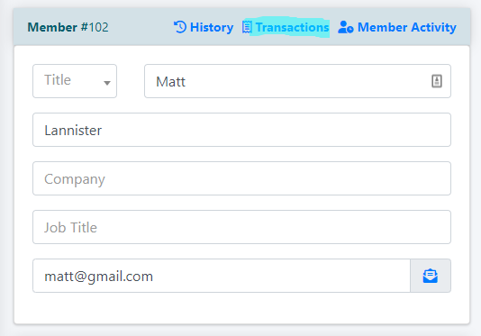This screenshot has height=336, width=481.
Task: Click the Job Title placeholder text
Action: click(70, 228)
